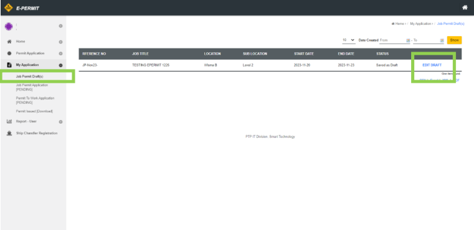
Task: Select Permit Application in the sidebar
Action: point(31,53)
